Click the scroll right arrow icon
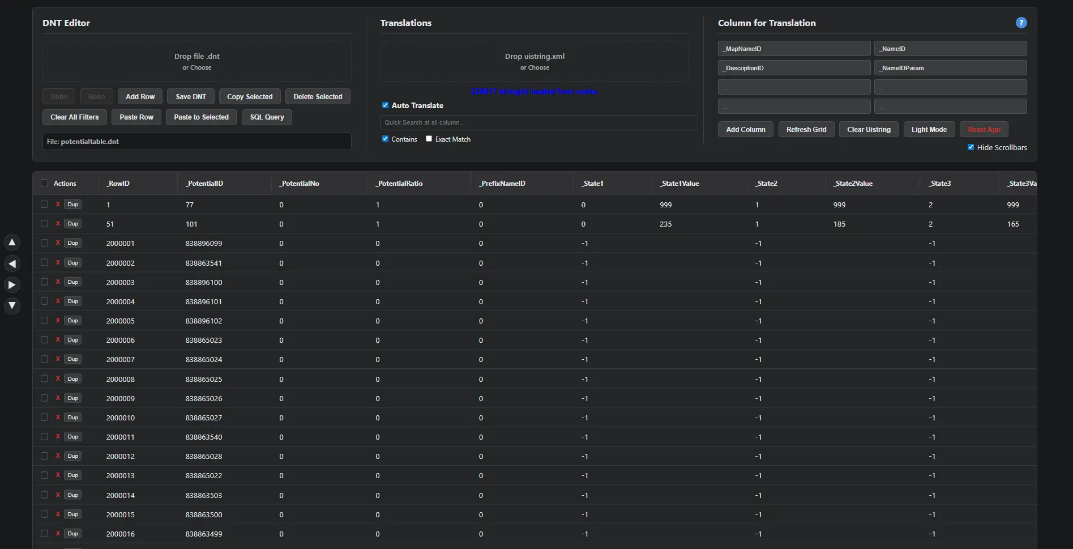Image resolution: width=1073 pixels, height=549 pixels. click(x=12, y=285)
